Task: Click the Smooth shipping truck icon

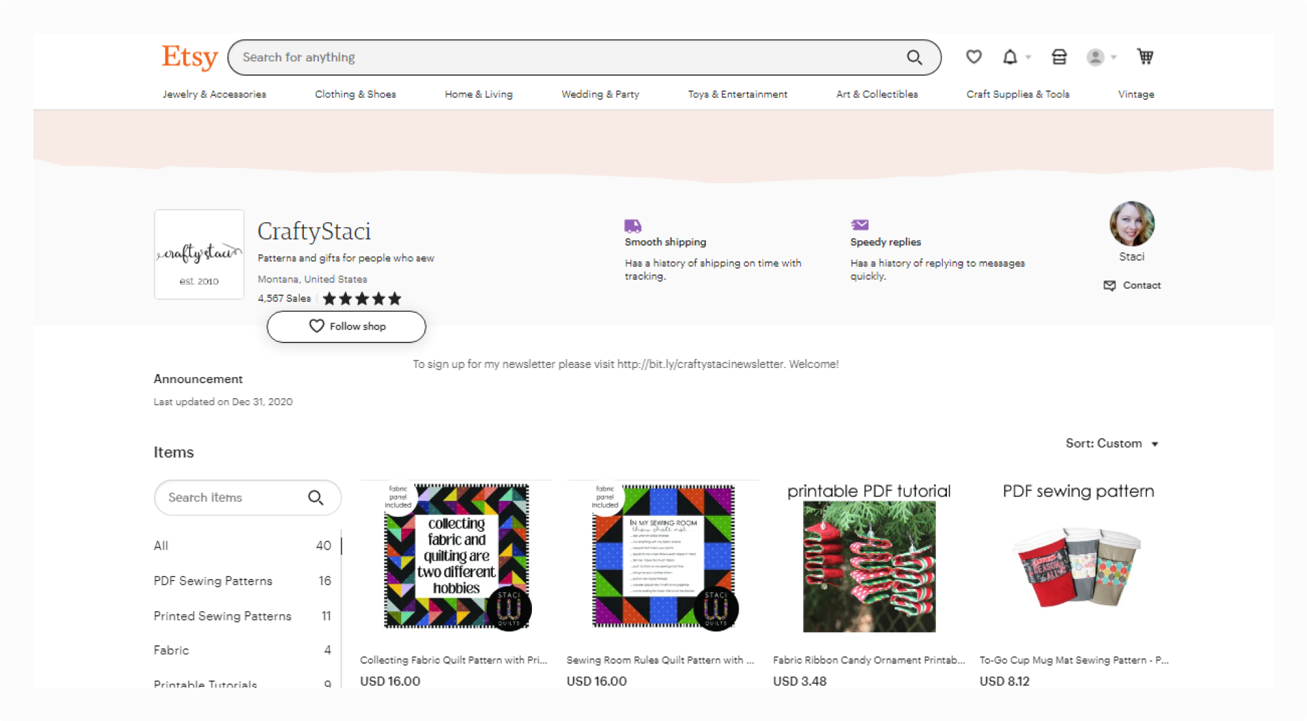Action: click(633, 226)
